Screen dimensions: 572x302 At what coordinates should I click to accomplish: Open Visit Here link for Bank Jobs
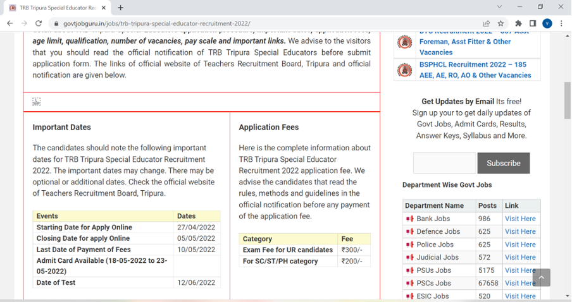[519, 219]
